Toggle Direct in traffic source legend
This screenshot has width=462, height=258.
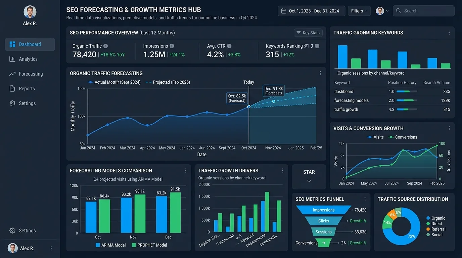pyautogui.click(x=434, y=224)
